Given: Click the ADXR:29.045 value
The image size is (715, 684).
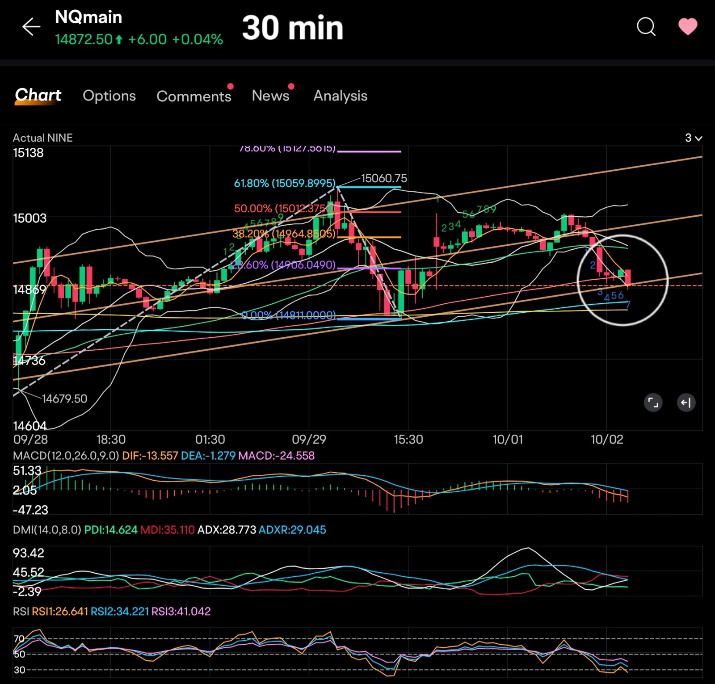Looking at the screenshot, I should [x=292, y=530].
